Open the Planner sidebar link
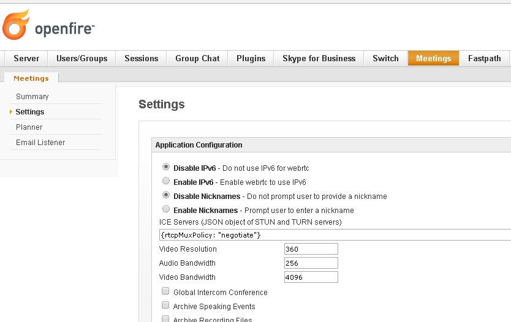The height and width of the screenshot is (322, 511). pos(29,127)
